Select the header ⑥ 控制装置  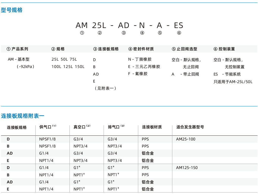tap(224, 49)
